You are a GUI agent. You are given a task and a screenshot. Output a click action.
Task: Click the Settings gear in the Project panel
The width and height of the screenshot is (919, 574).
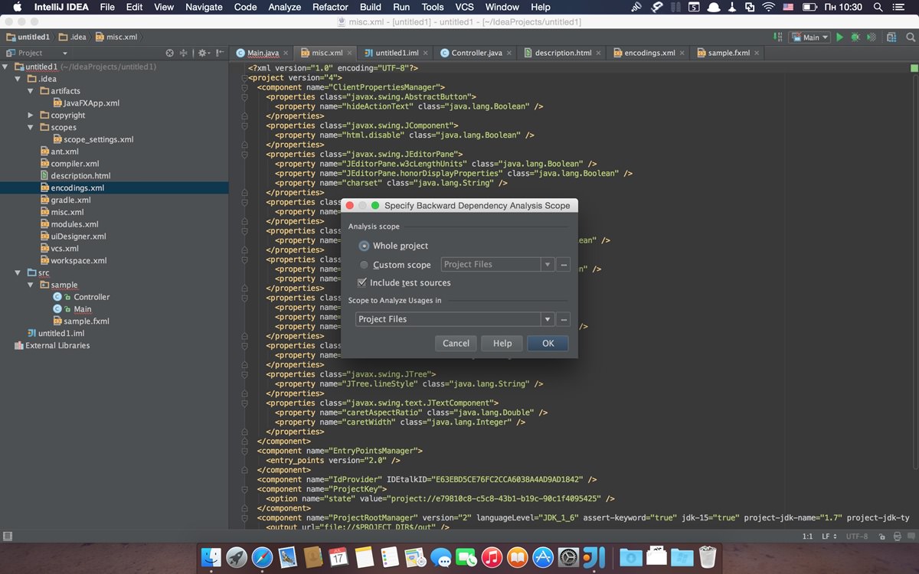[x=202, y=53]
